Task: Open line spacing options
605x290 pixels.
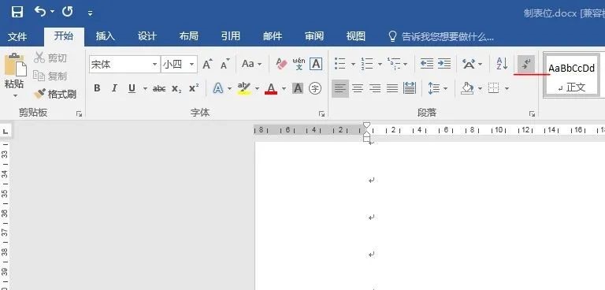Action: (434, 89)
